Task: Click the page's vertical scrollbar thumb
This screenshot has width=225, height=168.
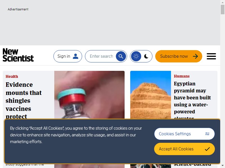Action: (x=222, y=10)
